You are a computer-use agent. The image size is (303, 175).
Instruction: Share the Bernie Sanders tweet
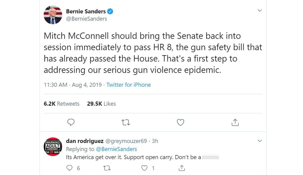[x=235, y=122]
